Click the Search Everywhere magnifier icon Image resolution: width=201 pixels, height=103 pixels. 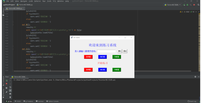pyautogui.click(x=198, y=5)
